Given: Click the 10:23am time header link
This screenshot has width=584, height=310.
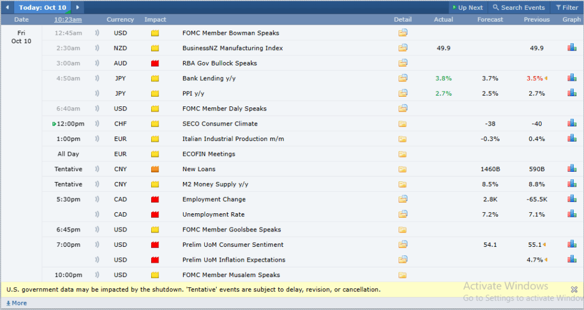Looking at the screenshot, I should tap(68, 19).
